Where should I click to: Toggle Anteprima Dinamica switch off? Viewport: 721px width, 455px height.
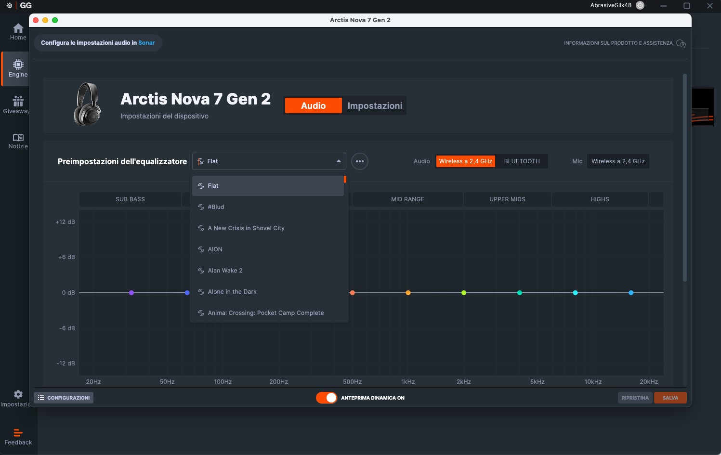[327, 398]
